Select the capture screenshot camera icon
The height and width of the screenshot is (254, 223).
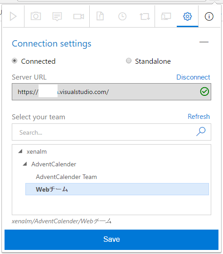(x=36, y=16)
